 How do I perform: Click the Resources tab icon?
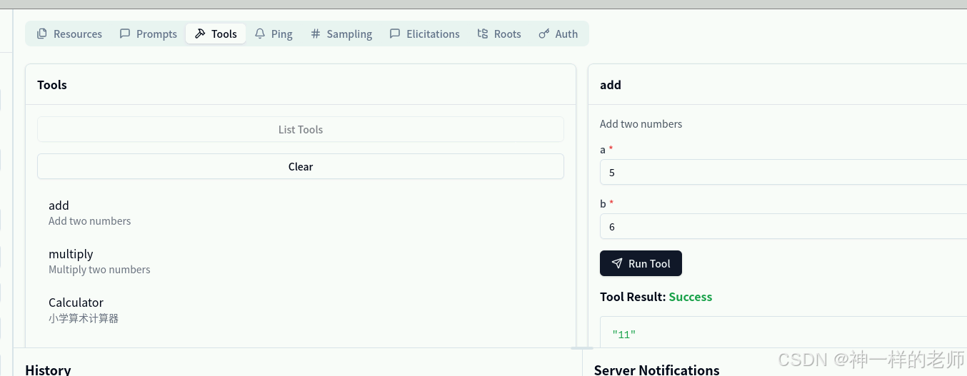42,34
